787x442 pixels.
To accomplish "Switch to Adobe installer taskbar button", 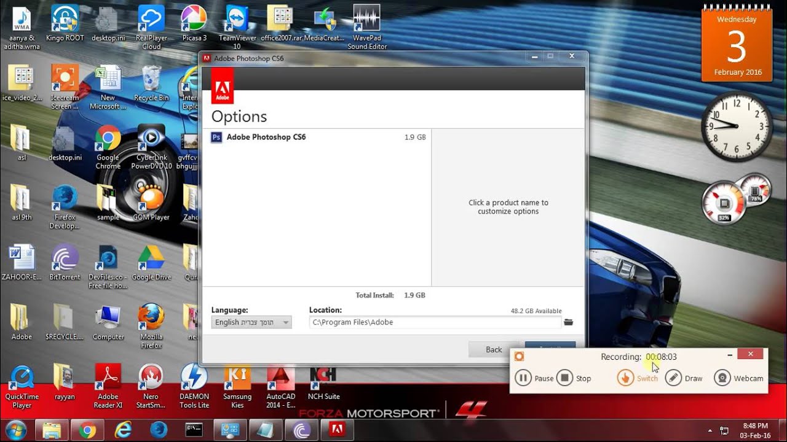I will pos(336,430).
